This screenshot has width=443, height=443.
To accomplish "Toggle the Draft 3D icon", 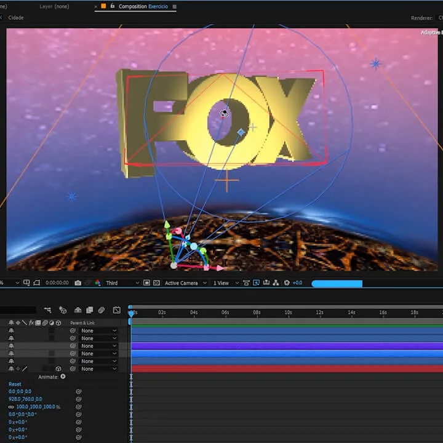I will click(x=63, y=310).
